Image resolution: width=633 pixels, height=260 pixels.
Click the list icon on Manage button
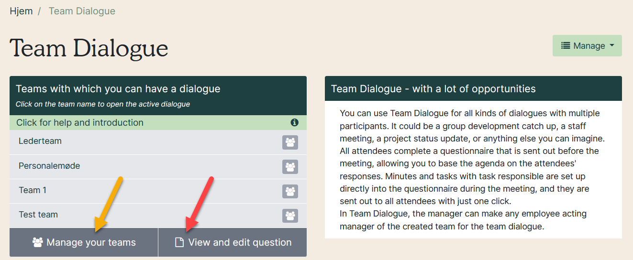coord(566,45)
